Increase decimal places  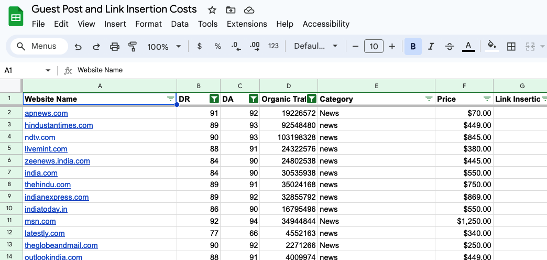point(255,47)
